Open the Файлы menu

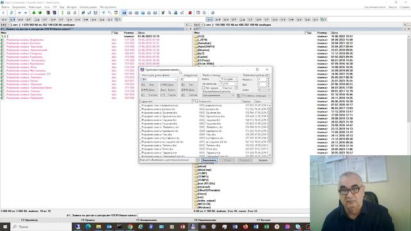5,7
